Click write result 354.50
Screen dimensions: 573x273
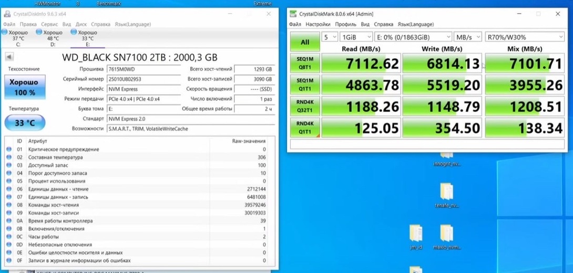point(443,127)
